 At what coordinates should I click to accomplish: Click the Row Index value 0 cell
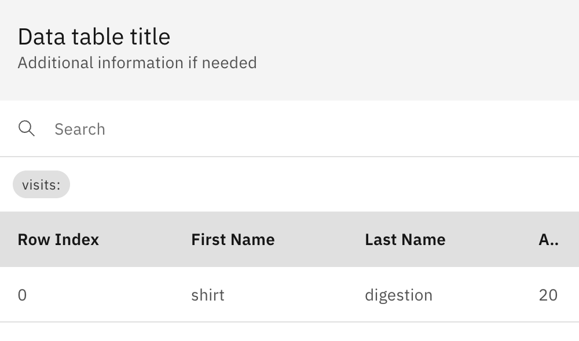(x=21, y=295)
